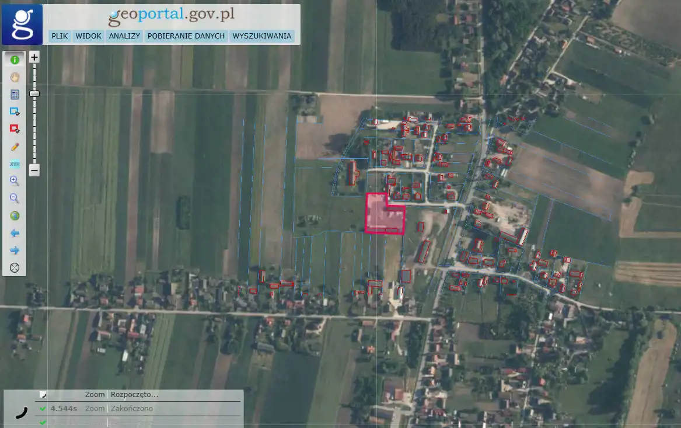Choose the pencil drawing tool
The width and height of the screenshot is (681, 428).
pyautogui.click(x=15, y=147)
